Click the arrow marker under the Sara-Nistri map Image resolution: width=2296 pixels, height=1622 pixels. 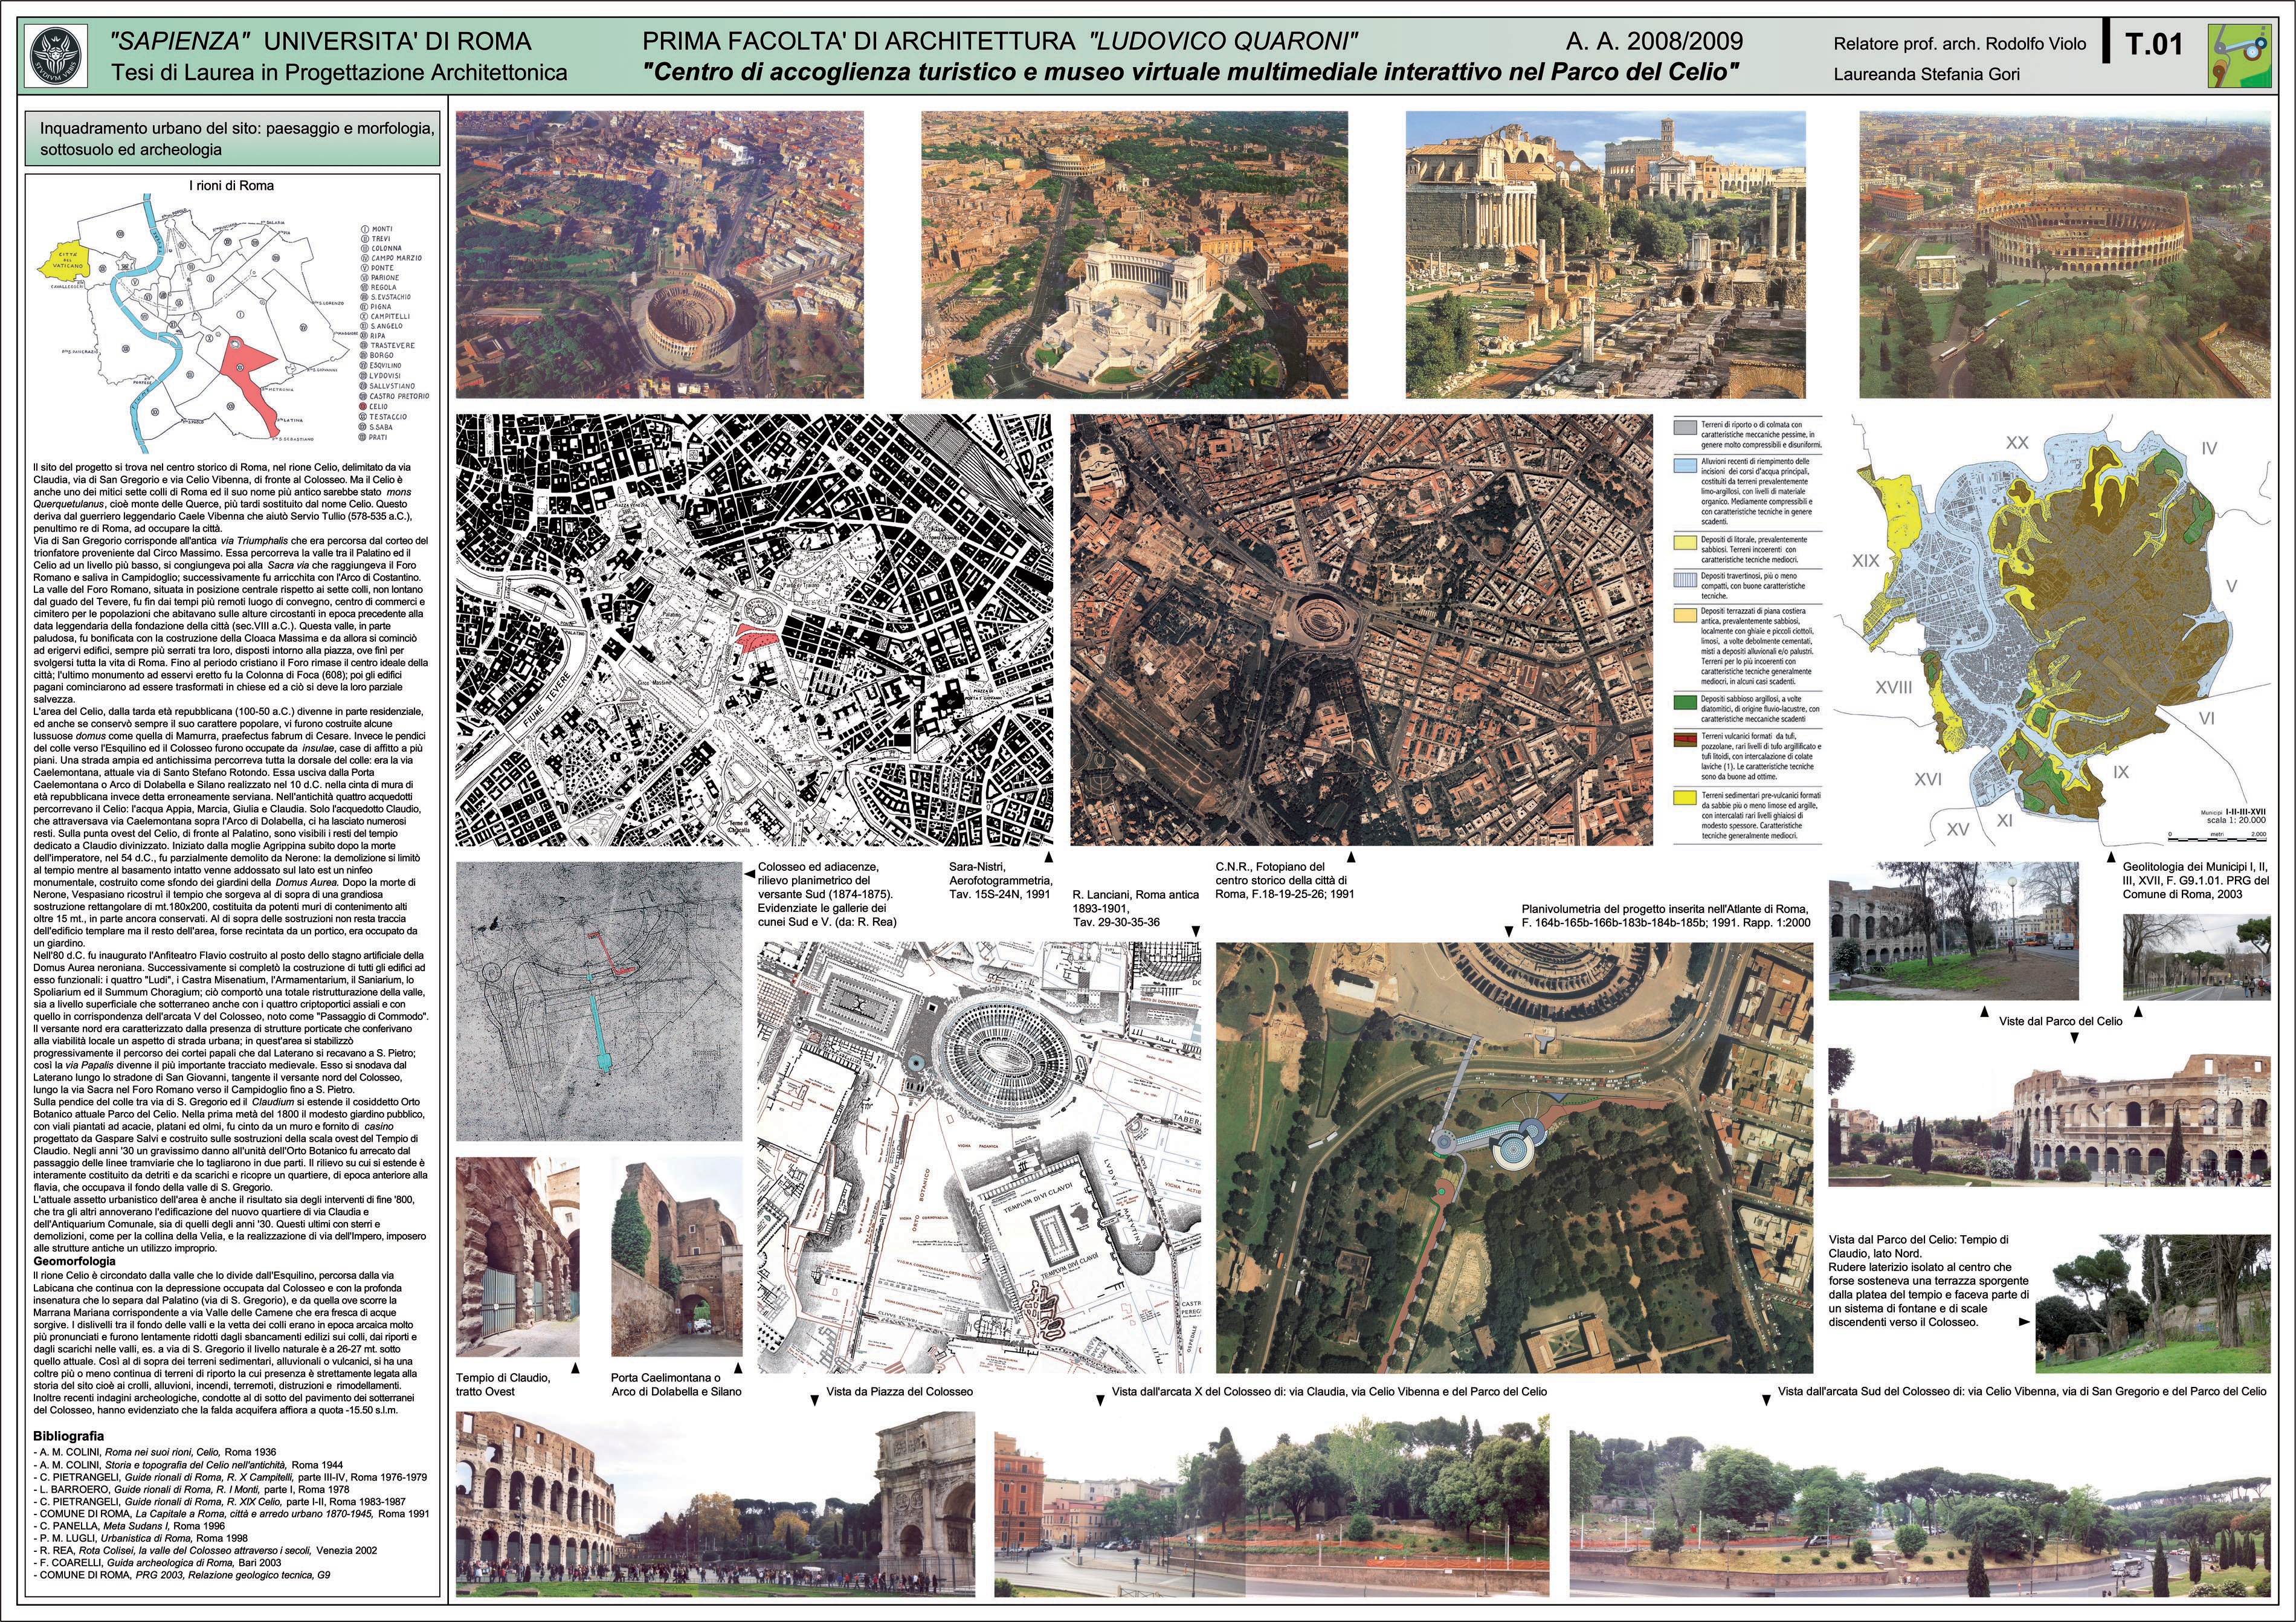[x=1048, y=857]
